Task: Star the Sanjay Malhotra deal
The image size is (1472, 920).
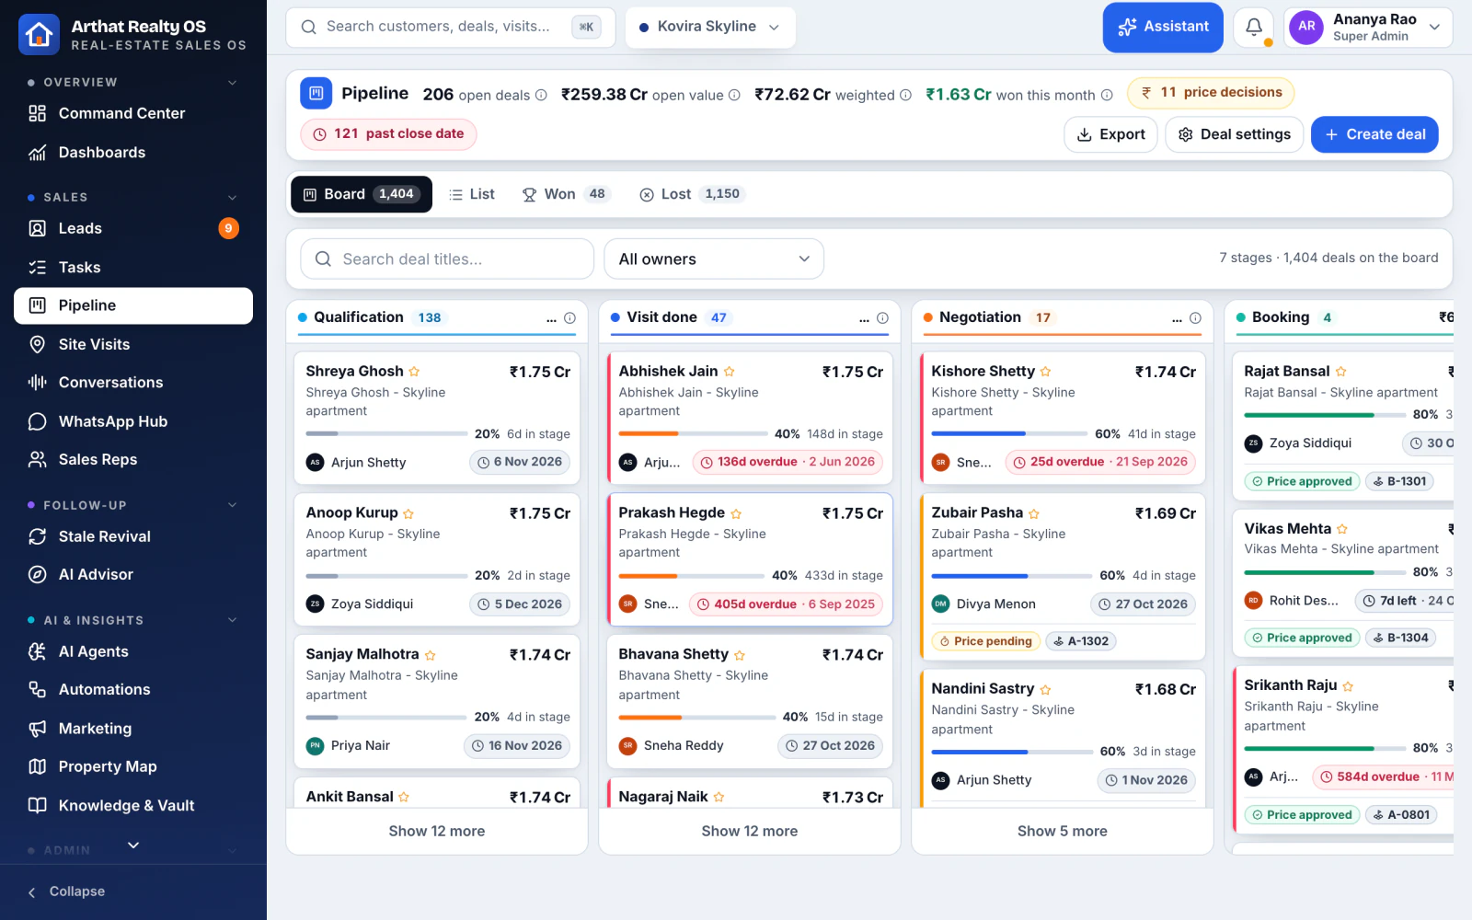Action: (430, 655)
